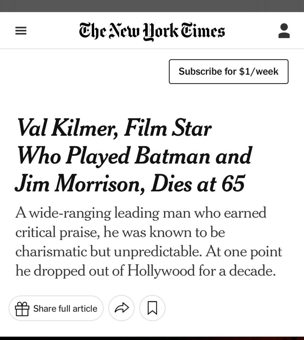Tap the dark gray top status bar
Viewport: 304px width, 340px height.
point(152,6)
